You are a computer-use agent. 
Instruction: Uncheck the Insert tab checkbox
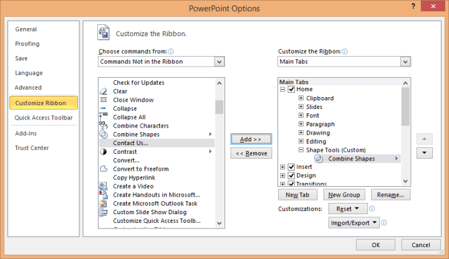click(x=291, y=167)
